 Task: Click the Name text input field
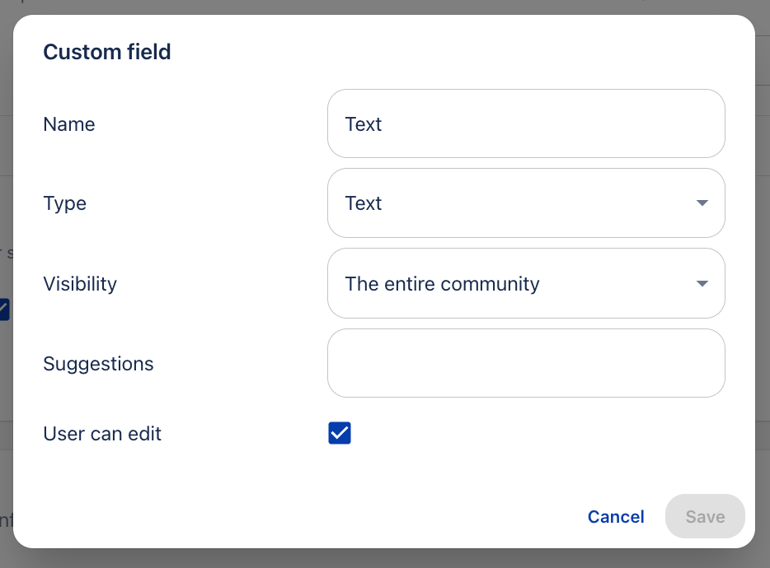click(x=526, y=123)
